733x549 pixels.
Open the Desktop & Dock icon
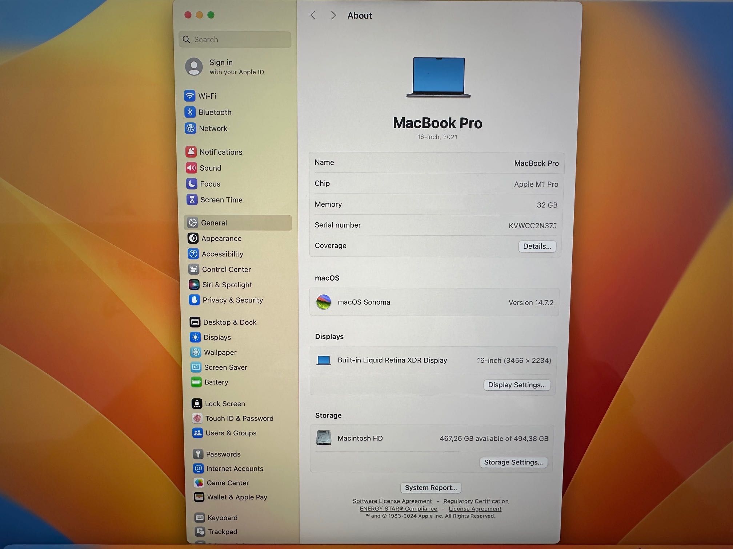(x=195, y=322)
